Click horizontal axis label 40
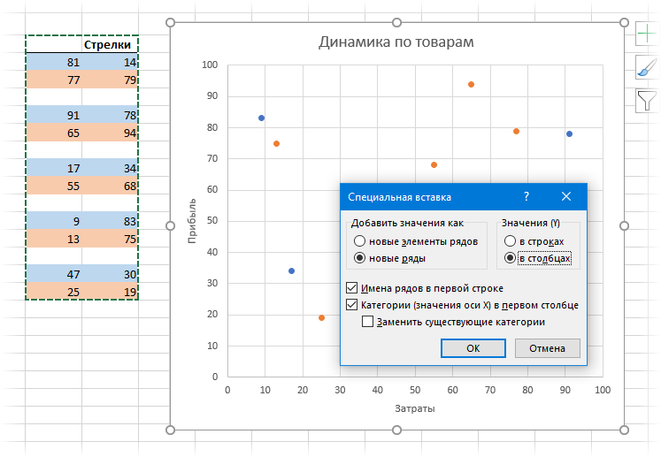The height and width of the screenshot is (457, 661). pos(377,390)
